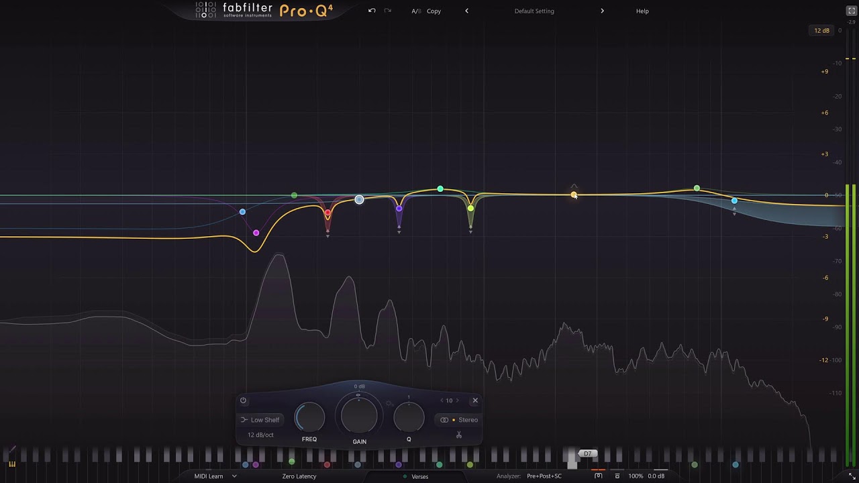Toggle full screen mode

tap(852, 11)
